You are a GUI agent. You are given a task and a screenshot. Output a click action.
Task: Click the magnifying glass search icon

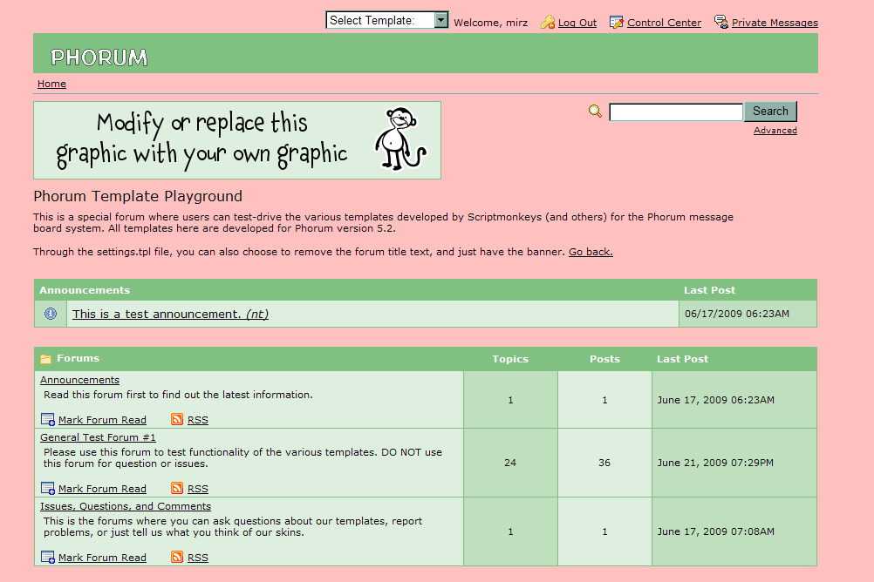pos(595,111)
